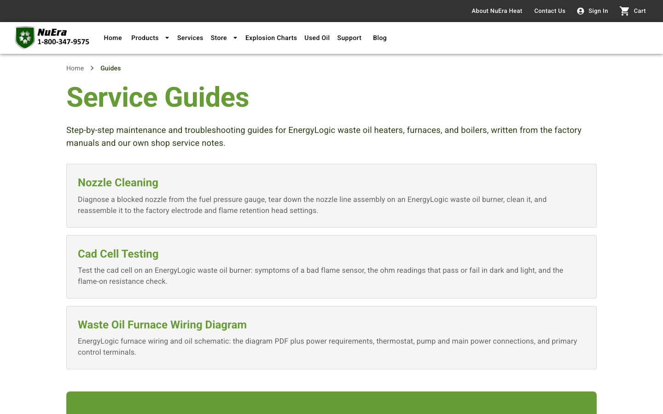This screenshot has width=663, height=414.
Task: Click the Nozzle Cleaning description text
Action: (312, 205)
